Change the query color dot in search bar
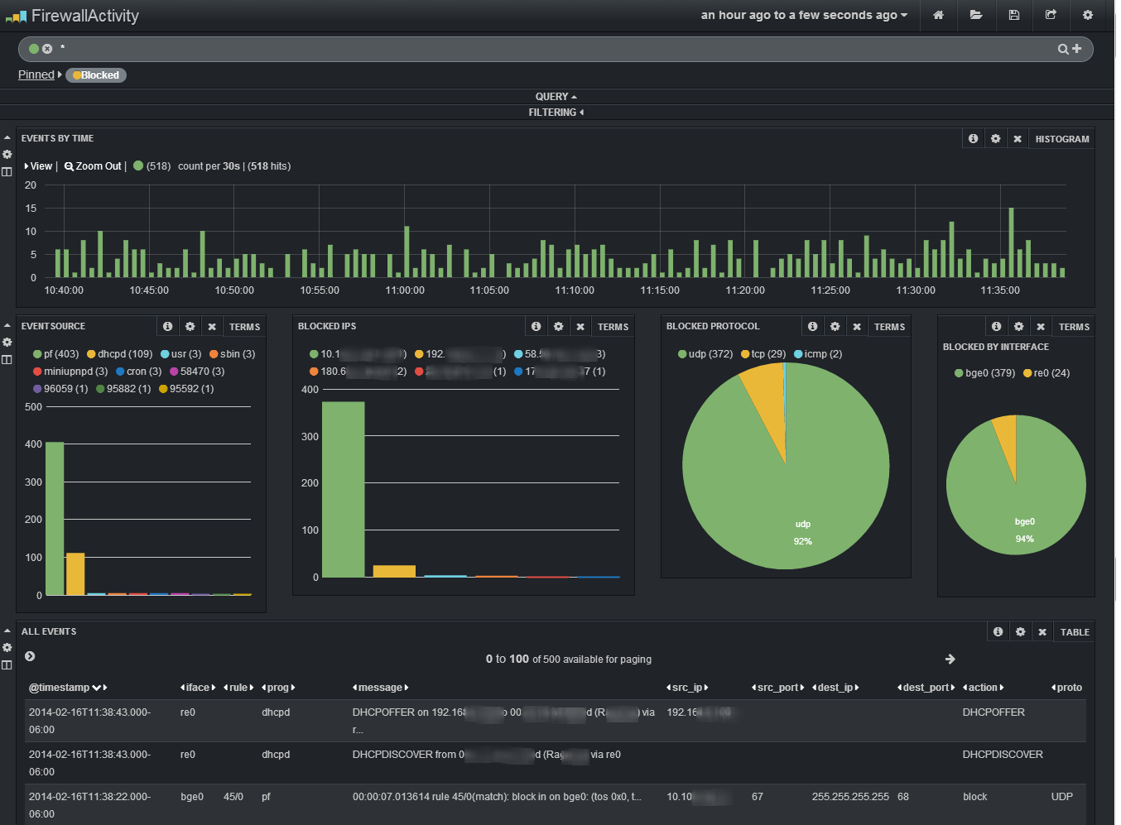Image resolution: width=1121 pixels, height=825 pixels. pos(34,49)
